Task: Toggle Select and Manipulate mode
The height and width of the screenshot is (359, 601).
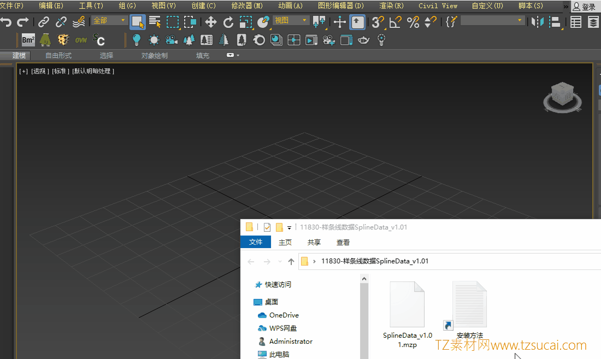Action: [340, 22]
